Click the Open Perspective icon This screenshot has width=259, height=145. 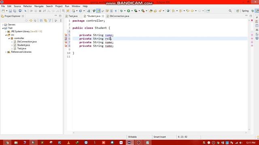click(x=238, y=11)
